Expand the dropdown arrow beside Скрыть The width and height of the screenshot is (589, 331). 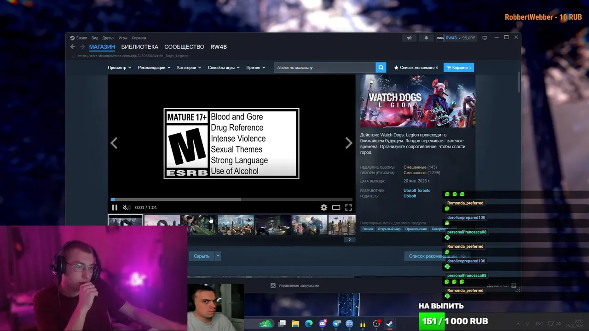click(x=218, y=256)
